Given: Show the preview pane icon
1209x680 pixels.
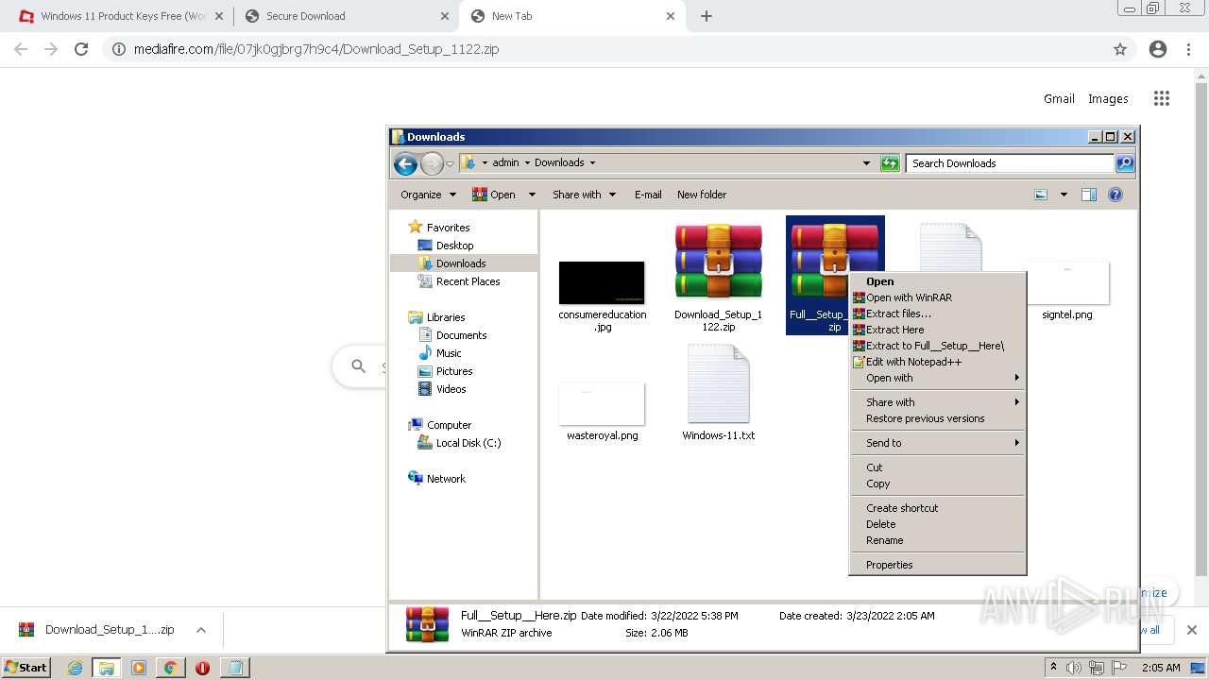Looking at the screenshot, I should pyautogui.click(x=1088, y=195).
